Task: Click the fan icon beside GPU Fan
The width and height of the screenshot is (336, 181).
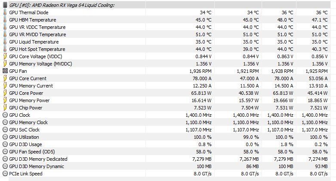Action: click(5, 71)
